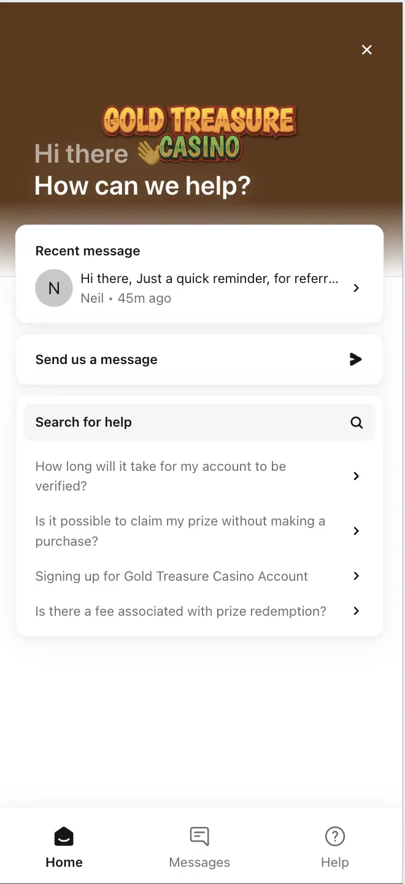Screen dimensions: 405x884
Task: Click the Send us a message button
Action: [199, 360]
